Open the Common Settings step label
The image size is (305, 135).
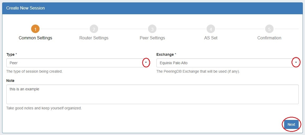click(35, 38)
